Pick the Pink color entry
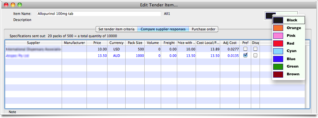 288,36
